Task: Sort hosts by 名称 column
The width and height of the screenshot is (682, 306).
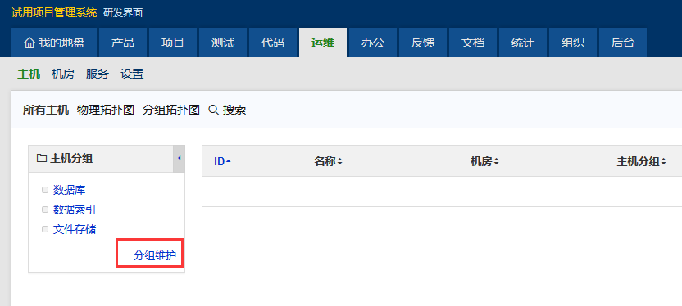Action: (328, 161)
